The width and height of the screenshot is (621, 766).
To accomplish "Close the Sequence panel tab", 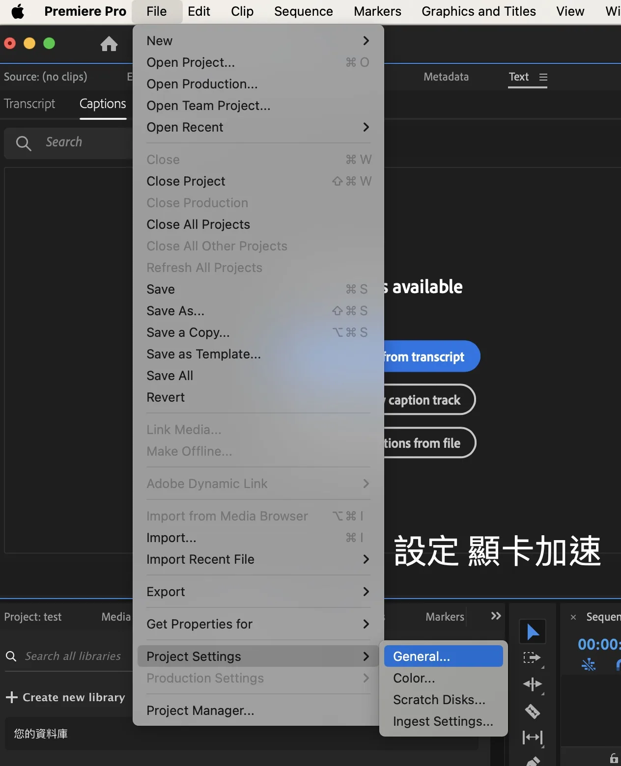I will click(573, 617).
